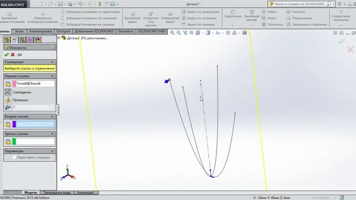Click the New document toolbar icon
356x200 pixels.
click(x=41, y=4)
